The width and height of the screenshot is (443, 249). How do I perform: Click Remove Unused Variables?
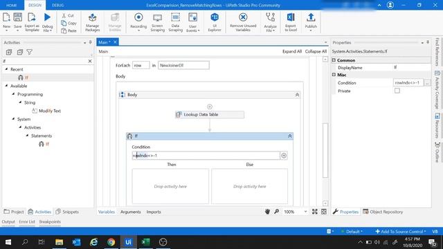point(243,22)
